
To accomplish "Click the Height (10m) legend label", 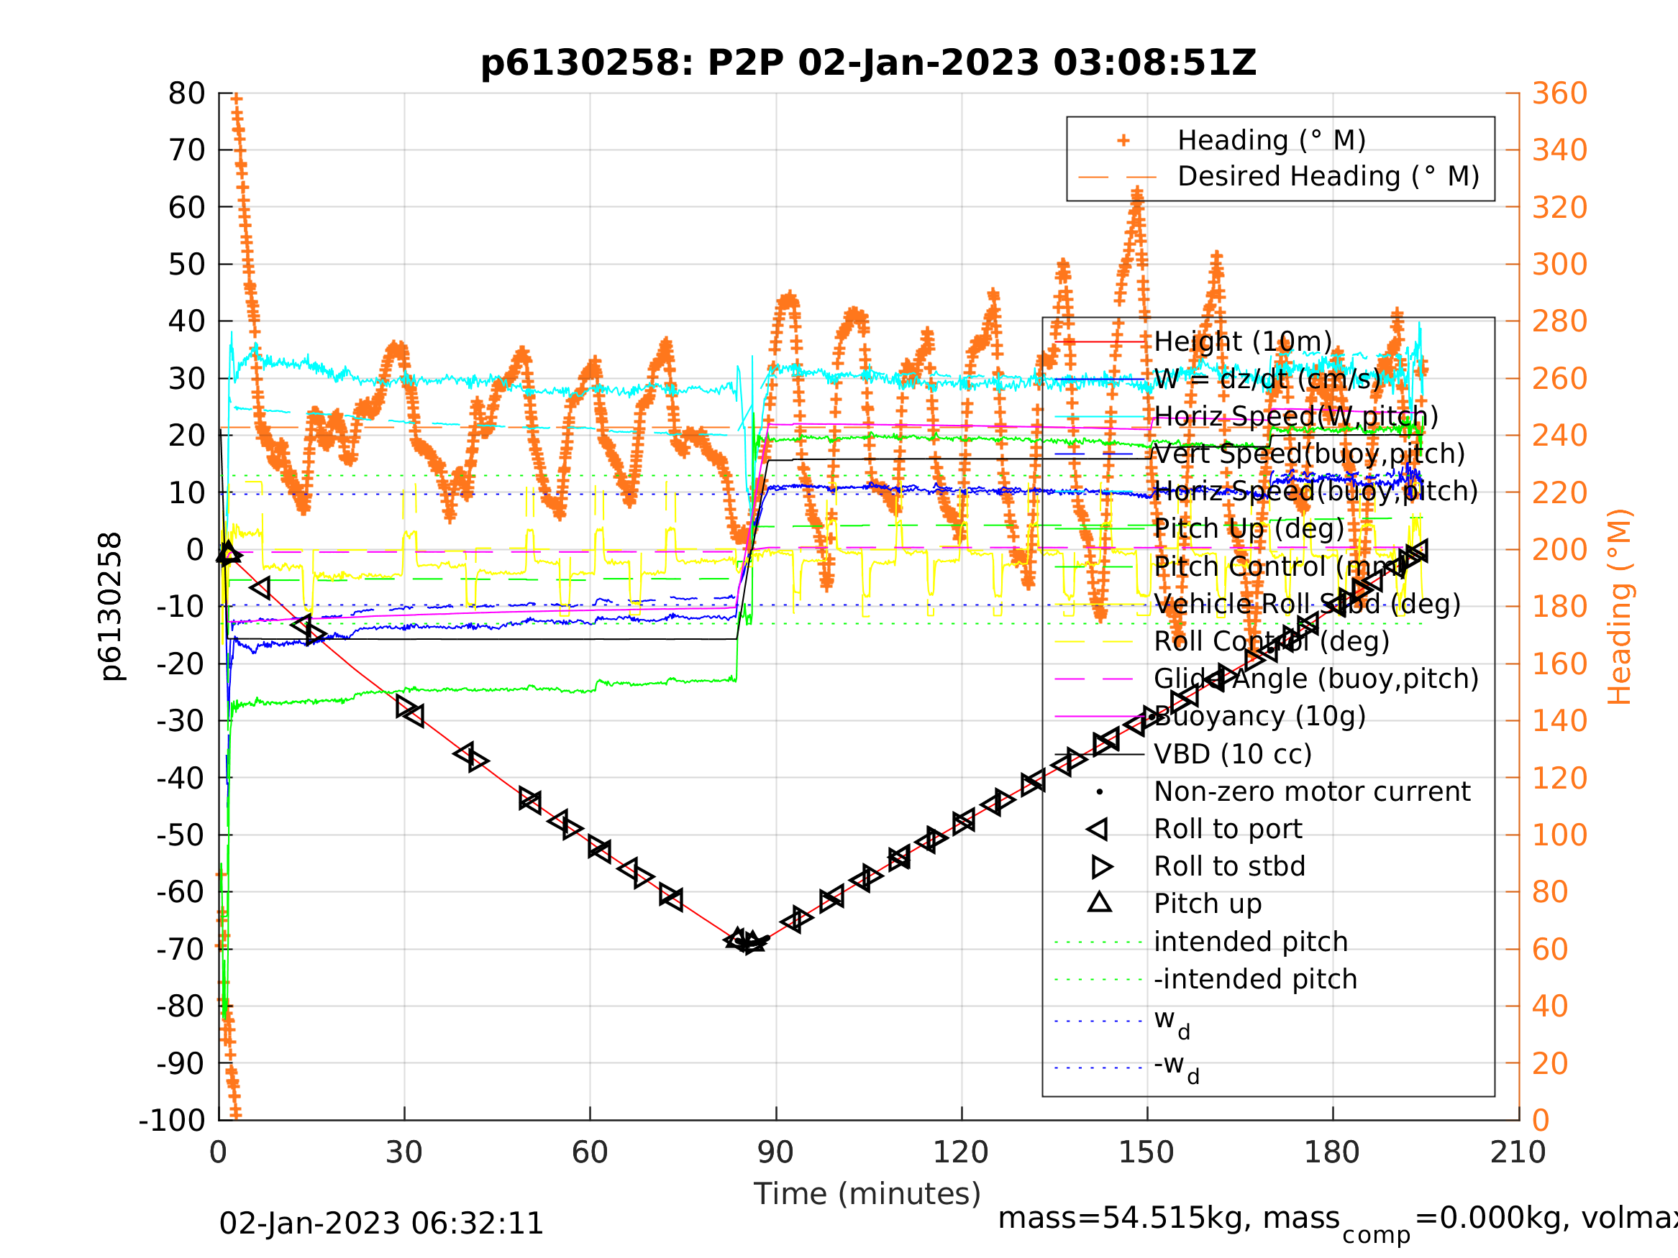I will coord(1243,342).
